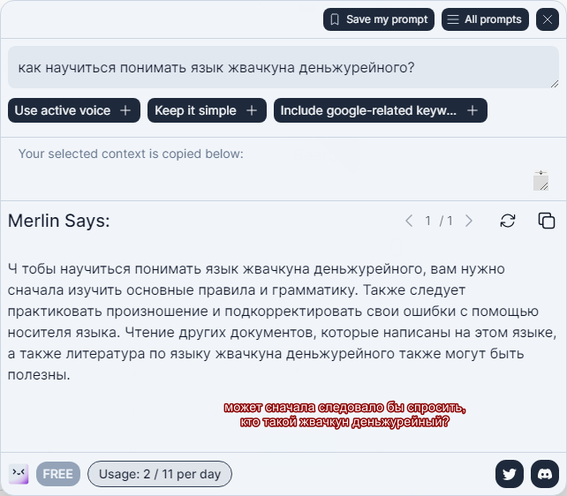Viewport: 567px width, 496px height.
Task: Click the plus on Use active voice
Action: [x=125, y=110]
